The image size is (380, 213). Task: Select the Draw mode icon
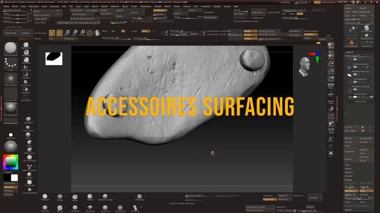[x=59, y=33]
